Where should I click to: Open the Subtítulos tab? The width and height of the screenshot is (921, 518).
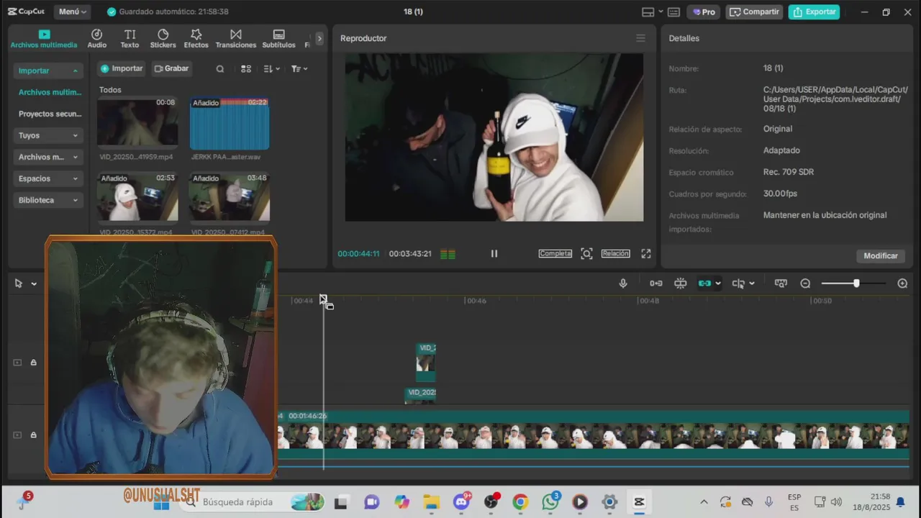(278, 39)
